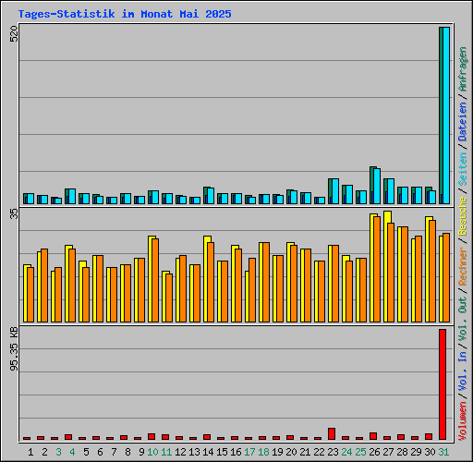Click day 20 on the x-axis

pos(291,452)
